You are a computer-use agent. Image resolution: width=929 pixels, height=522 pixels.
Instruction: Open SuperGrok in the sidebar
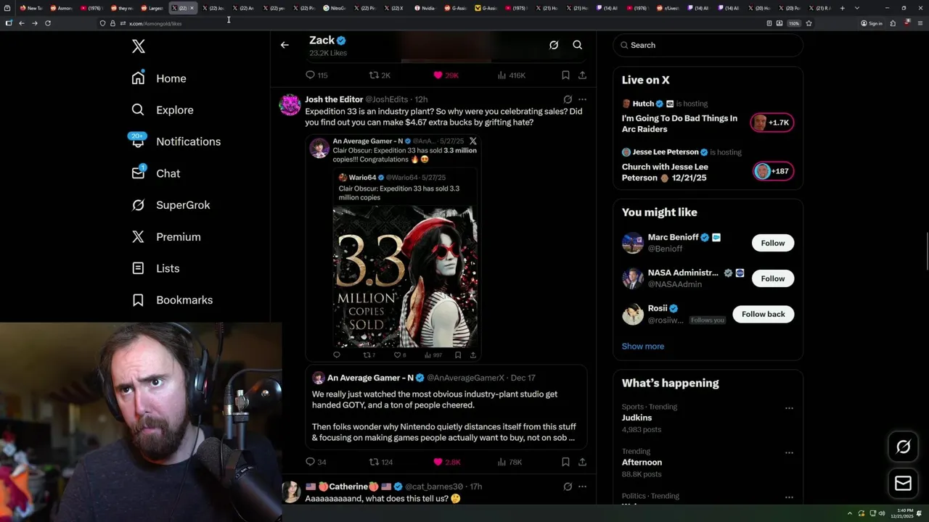click(171, 205)
